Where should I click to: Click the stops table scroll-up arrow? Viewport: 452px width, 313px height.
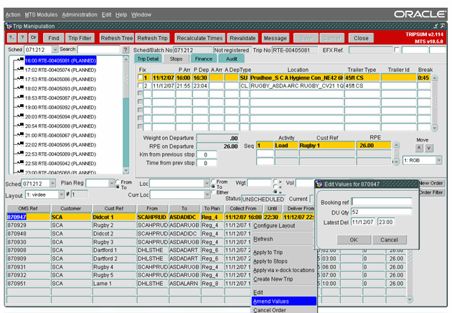(x=435, y=78)
